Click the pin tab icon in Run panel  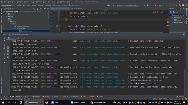click(4, 63)
